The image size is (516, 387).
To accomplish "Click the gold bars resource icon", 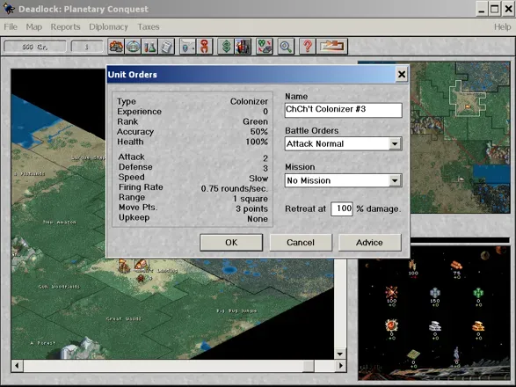I will (478, 326).
